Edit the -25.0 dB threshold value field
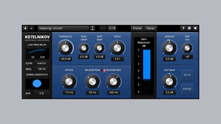 pos(65,59)
